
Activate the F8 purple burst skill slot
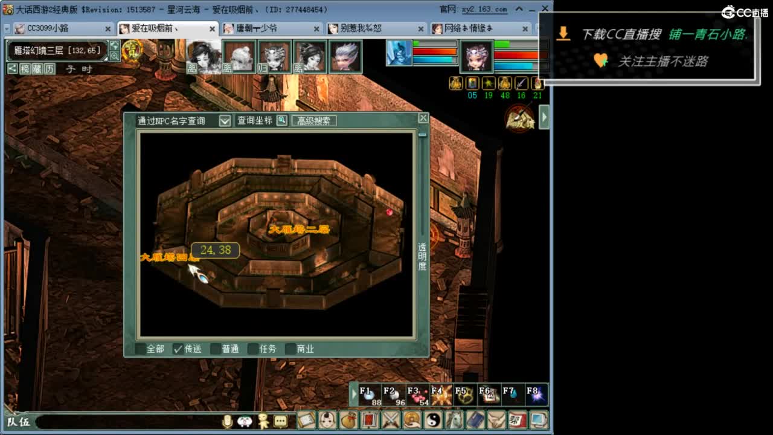(536, 395)
